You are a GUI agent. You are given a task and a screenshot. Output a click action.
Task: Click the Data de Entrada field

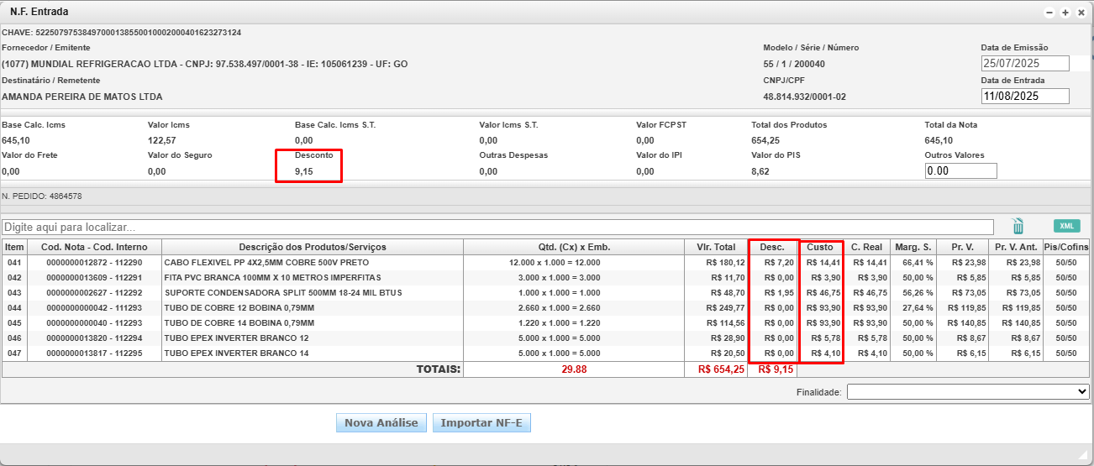(x=1024, y=97)
